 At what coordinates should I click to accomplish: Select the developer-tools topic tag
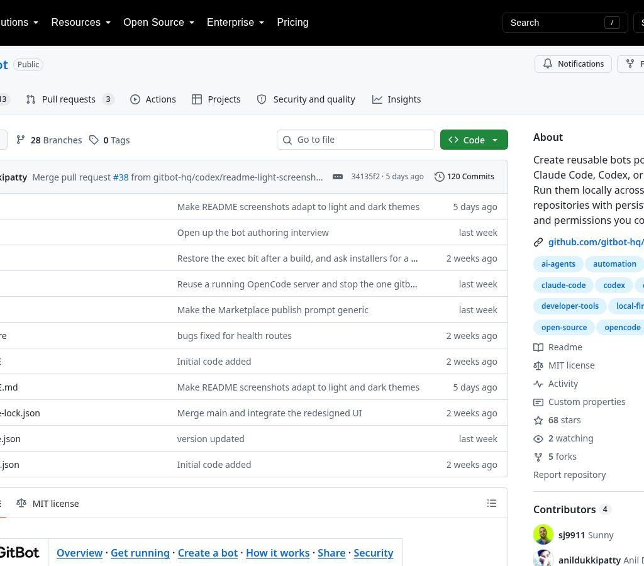[570, 306]
